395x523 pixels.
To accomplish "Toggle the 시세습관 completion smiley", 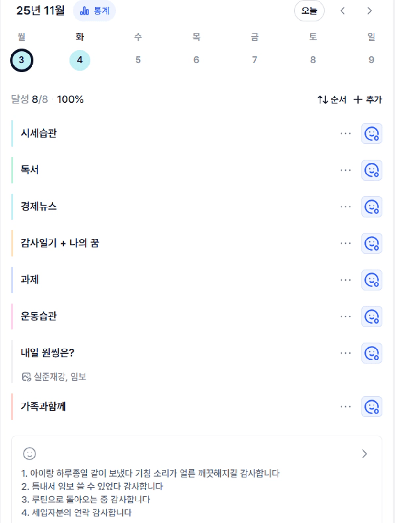I will pos(371,134).
